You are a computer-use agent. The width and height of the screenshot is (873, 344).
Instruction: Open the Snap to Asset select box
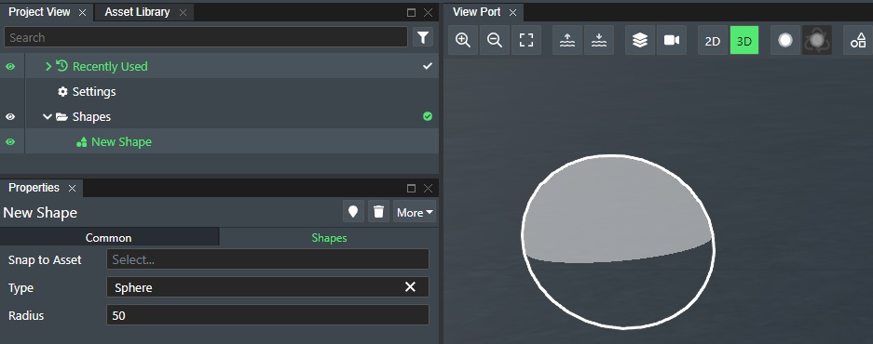(x=267, y=259)
